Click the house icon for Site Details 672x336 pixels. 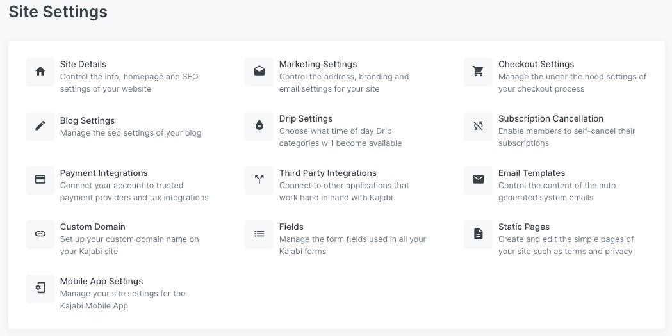click(x=40, y=71)
